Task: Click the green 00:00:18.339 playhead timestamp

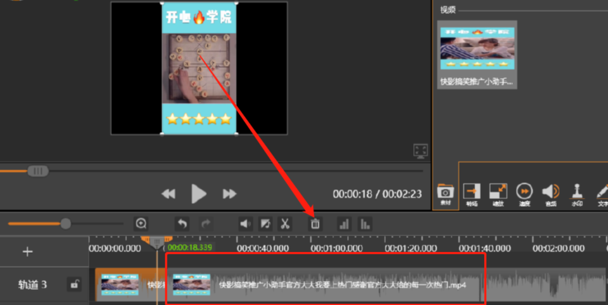Action: 189,247
